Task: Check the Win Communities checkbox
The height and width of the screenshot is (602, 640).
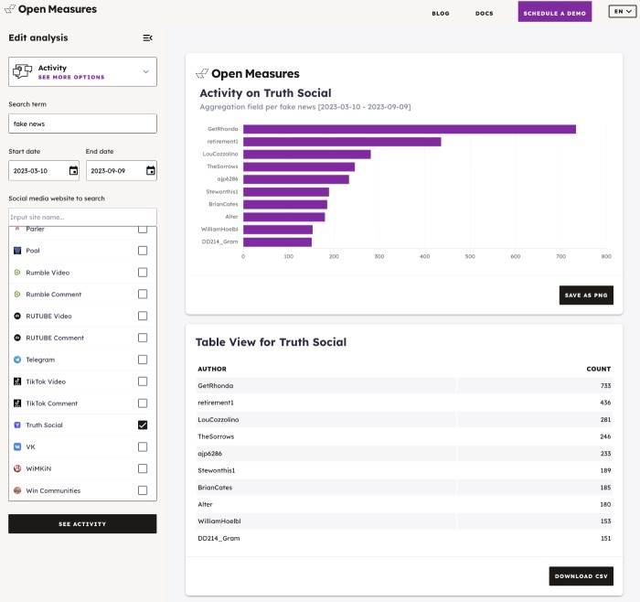Action: pos(143,490)
